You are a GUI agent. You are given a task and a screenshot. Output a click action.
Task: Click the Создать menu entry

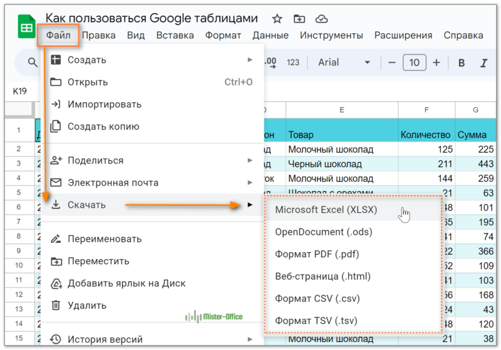152,59
